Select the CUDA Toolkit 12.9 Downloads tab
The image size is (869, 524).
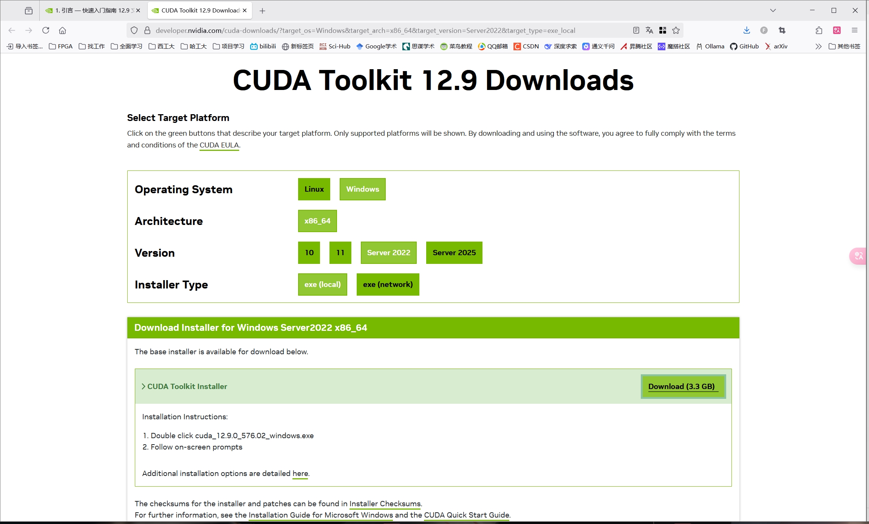[200, 11]
